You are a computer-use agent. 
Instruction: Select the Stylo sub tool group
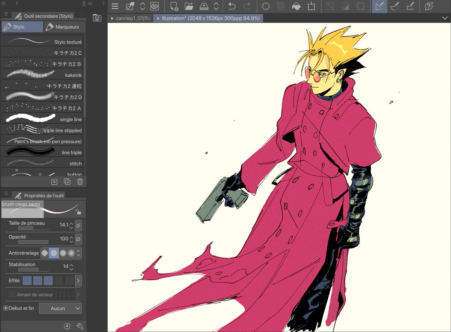[22, 27]
